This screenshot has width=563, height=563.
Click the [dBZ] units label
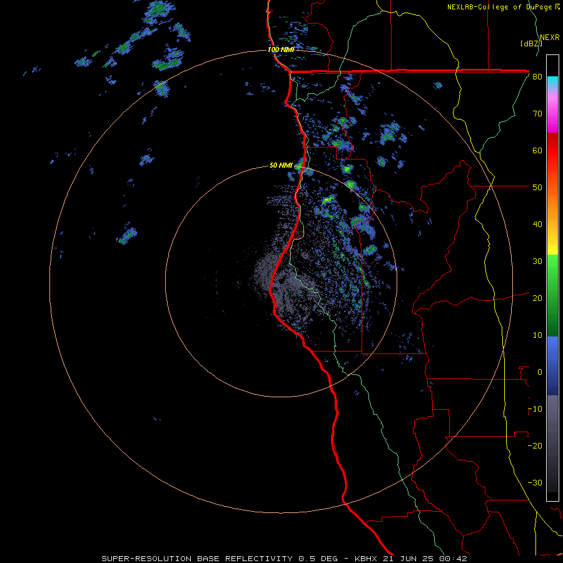[531, 43]
